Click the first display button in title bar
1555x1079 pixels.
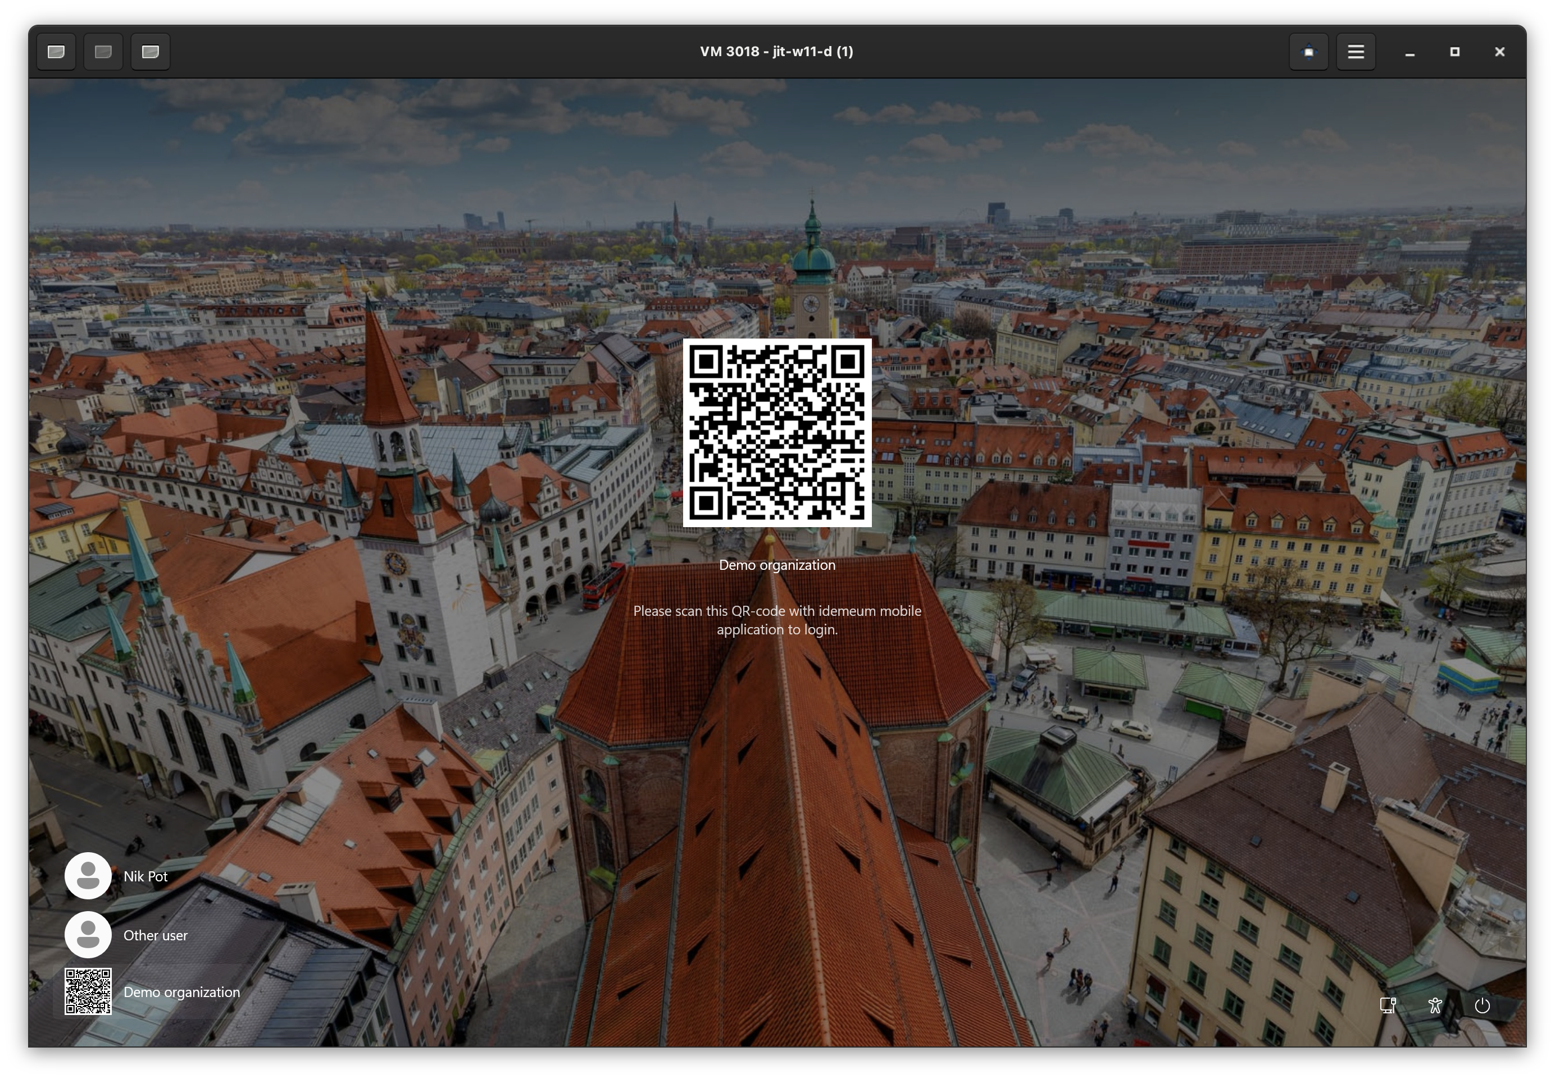tap(56, 52)
